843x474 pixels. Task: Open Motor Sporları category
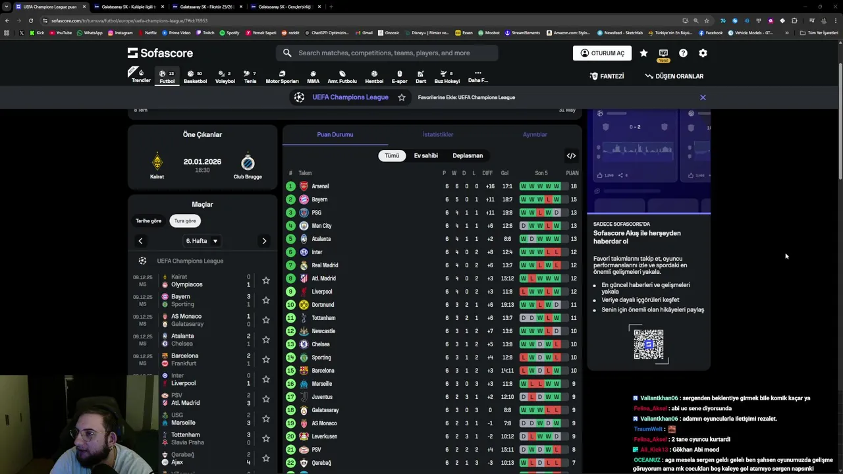coord(282,76)
